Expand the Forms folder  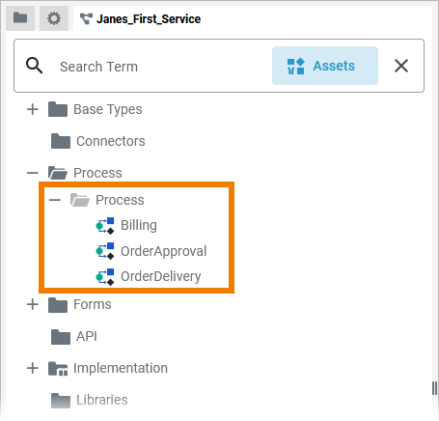(33, 304)
